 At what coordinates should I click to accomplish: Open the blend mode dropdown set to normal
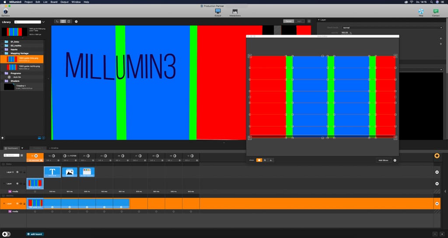pos(392,28)
